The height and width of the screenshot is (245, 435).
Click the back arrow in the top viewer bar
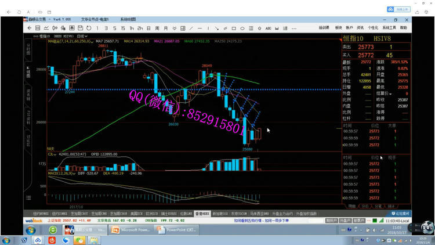8,11
